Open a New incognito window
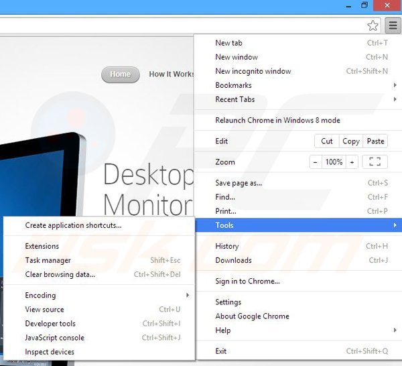The height and width of the screenshot is (366, 402). (x=253, y=71)
